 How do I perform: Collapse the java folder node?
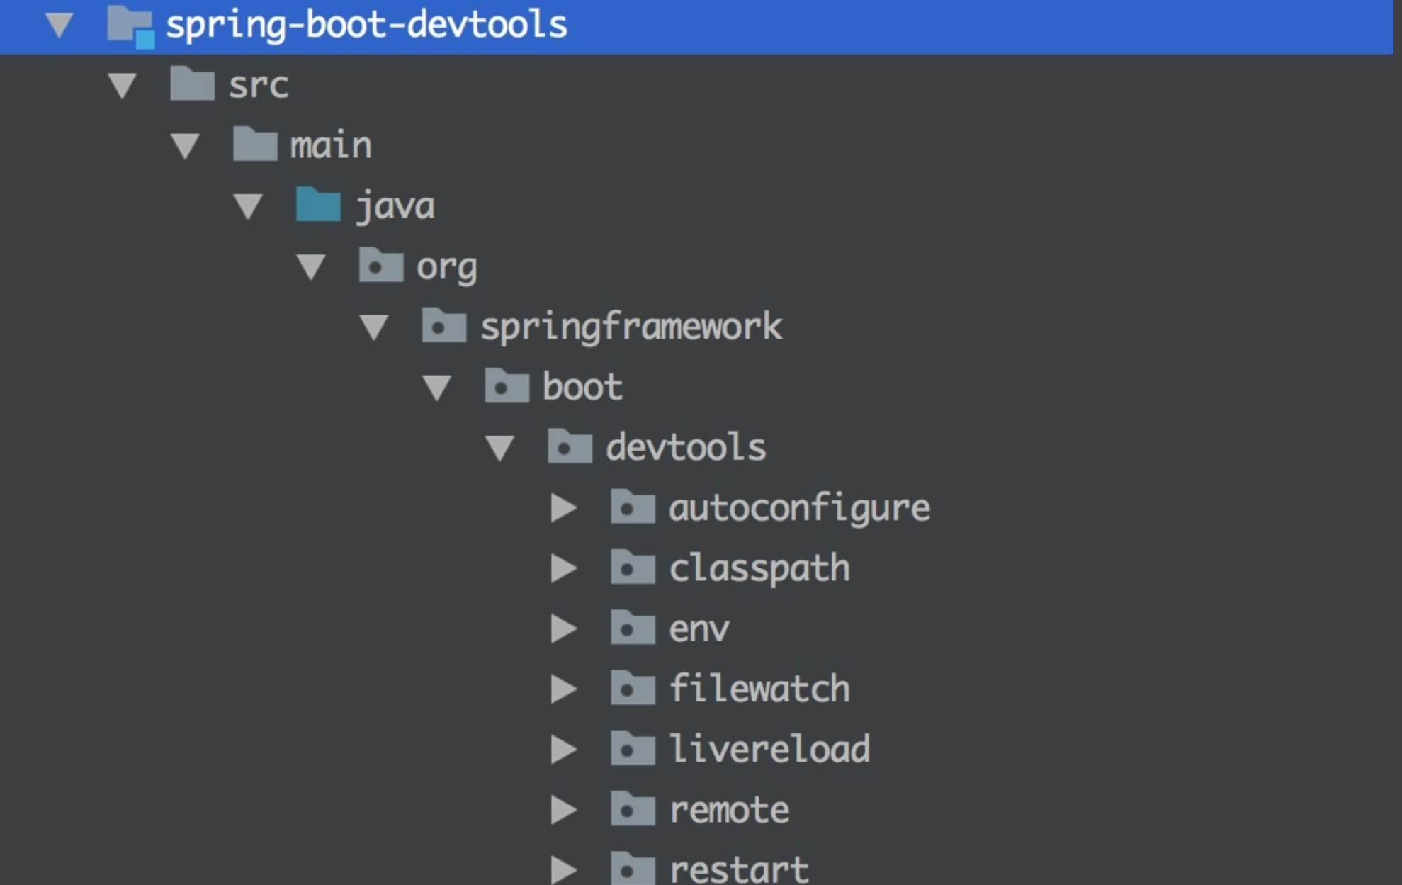(x=248, y=205)
